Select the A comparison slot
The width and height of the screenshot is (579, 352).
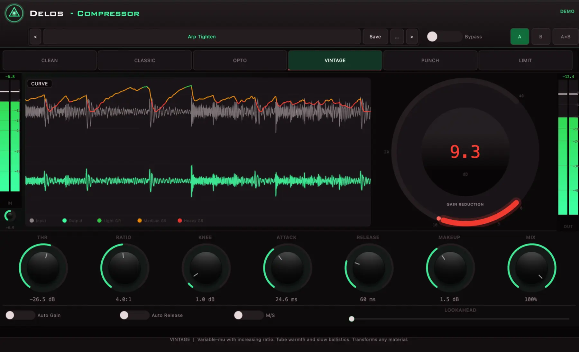[x=519, y=37]
